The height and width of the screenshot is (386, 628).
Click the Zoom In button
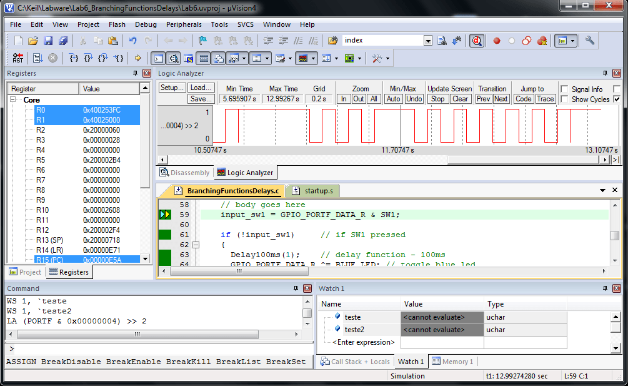pyautogui.click(x=344, y=99)
